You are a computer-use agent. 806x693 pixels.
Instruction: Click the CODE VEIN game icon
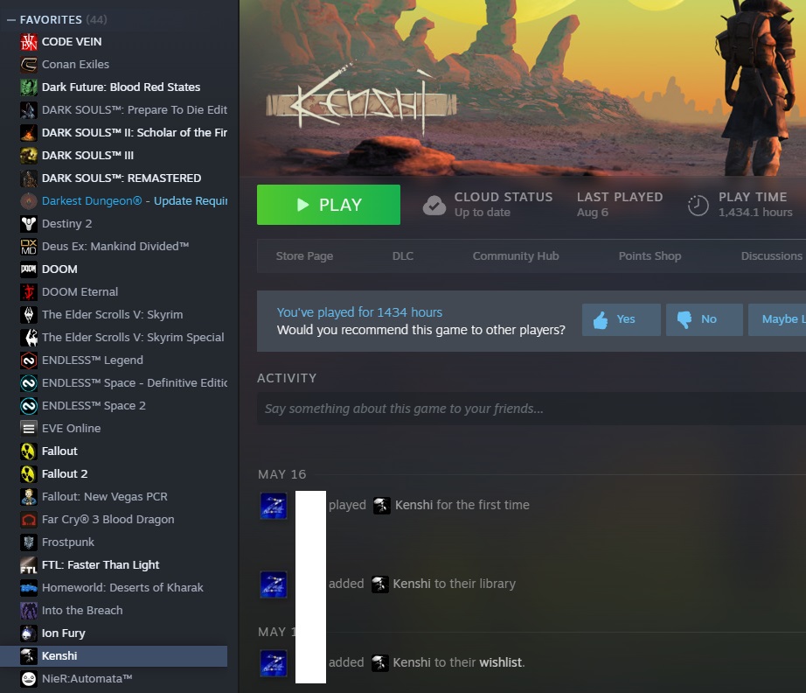29,42
